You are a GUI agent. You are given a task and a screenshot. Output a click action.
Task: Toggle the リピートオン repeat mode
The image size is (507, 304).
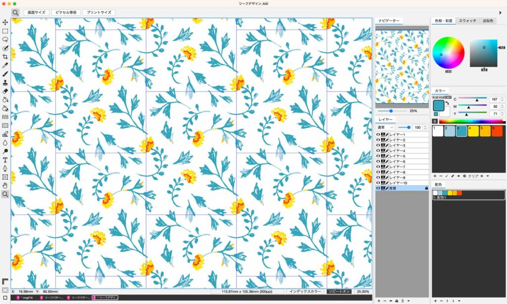[x=339, y=292]
